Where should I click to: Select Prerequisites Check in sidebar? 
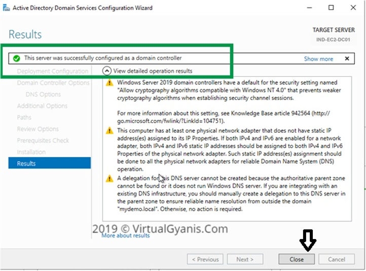tap(43, 140)
